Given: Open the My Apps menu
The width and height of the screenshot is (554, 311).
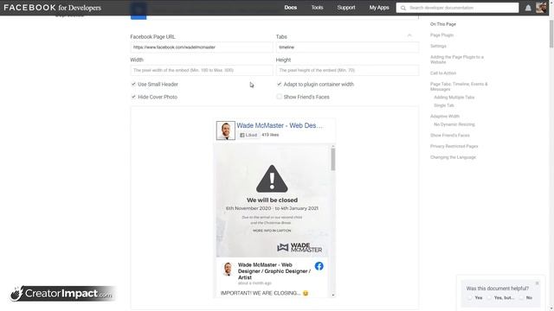Looking at the screenshot, I should [x=379, y=8].
